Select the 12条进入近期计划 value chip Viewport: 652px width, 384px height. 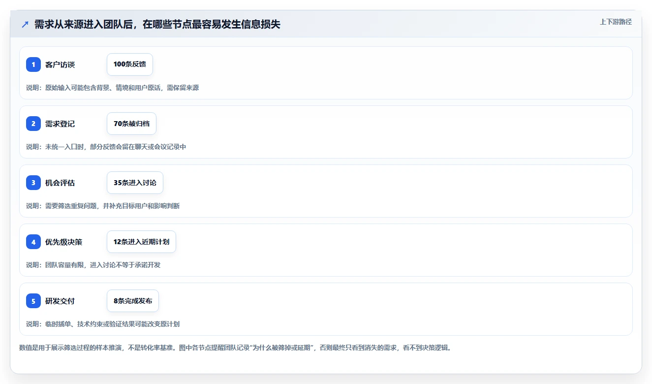coord(141,242)
